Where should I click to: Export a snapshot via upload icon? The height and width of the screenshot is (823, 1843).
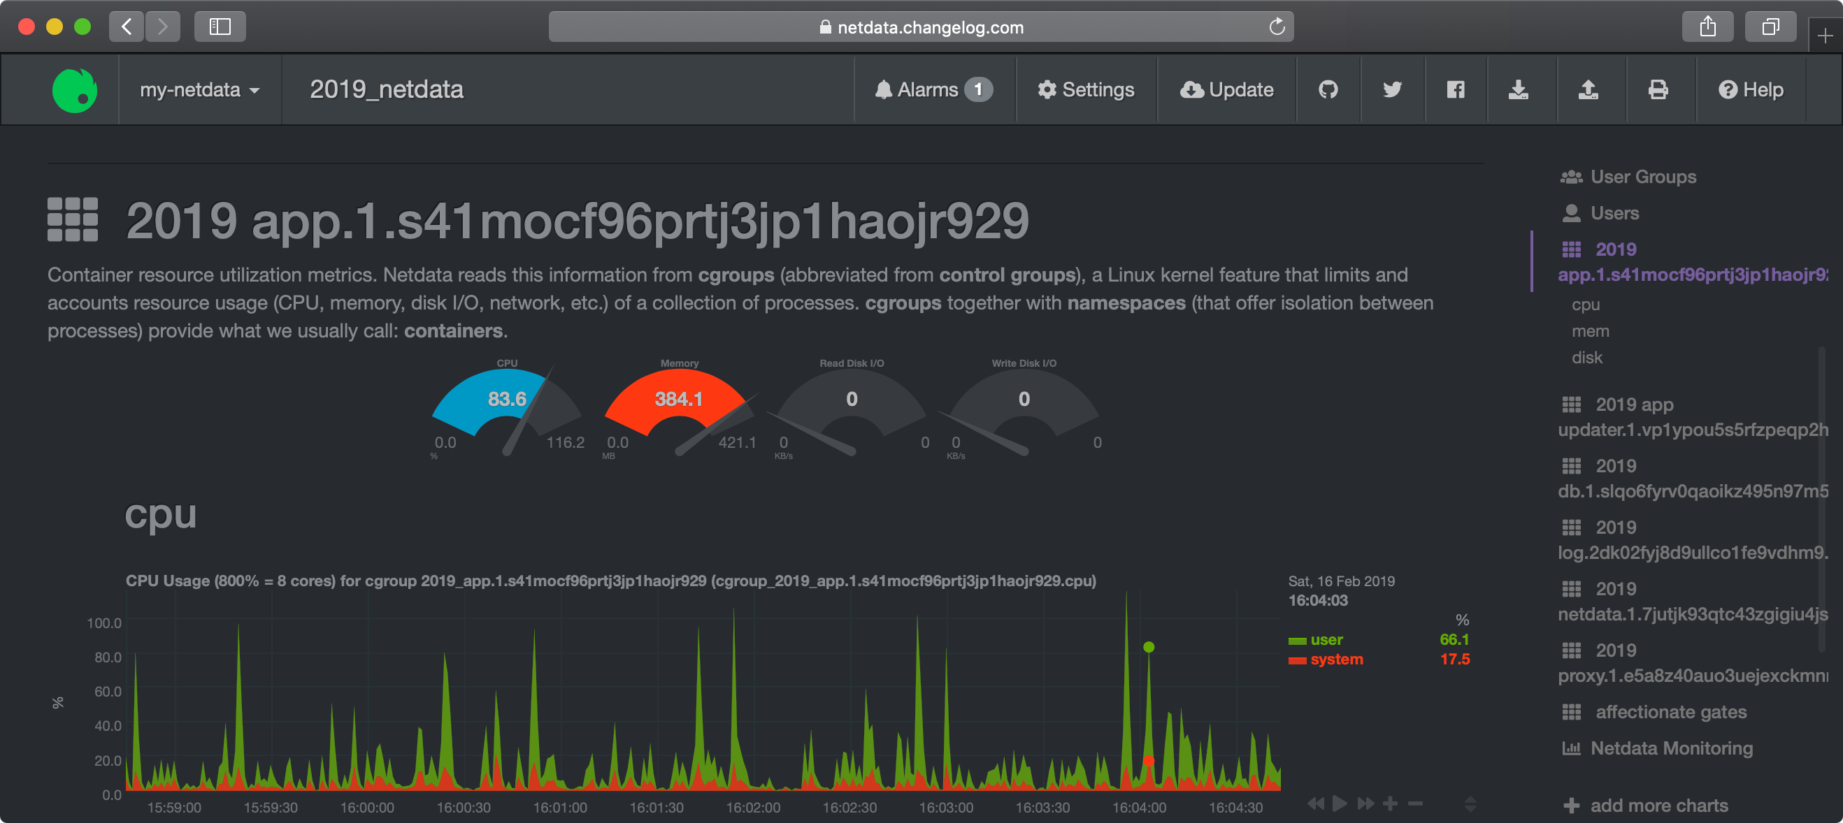(1589, 90)
